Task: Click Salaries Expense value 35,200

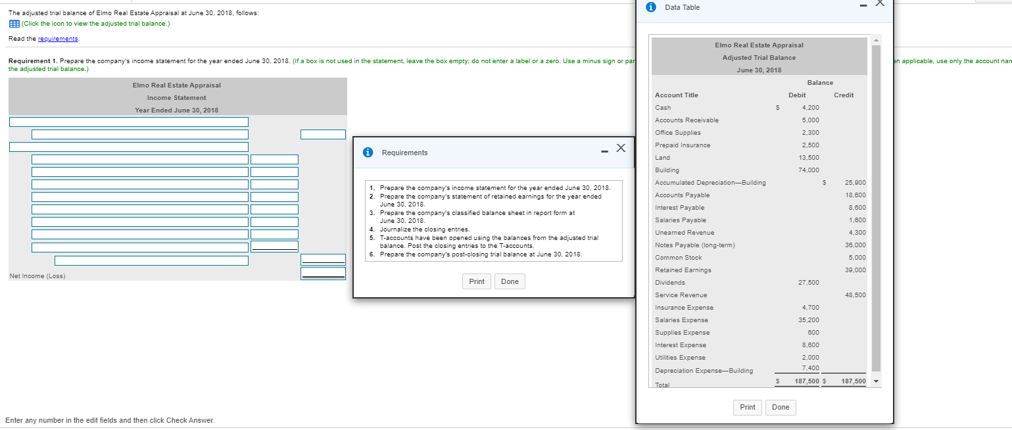Action: point(809,320)
